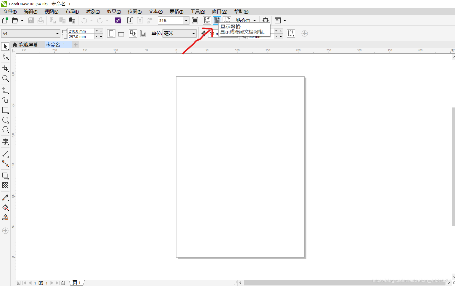
Task: Toggle apply layout to current page
Action: coord(143,33)
